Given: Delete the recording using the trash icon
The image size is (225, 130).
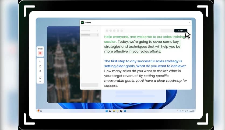Looking at the screenshot, I should click(x=40, y=71).
